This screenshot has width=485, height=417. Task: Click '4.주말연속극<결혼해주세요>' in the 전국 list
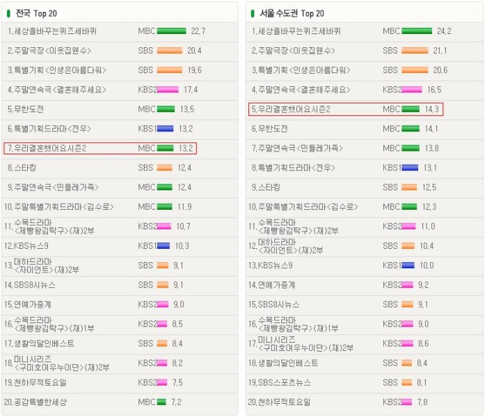point(57,90)
